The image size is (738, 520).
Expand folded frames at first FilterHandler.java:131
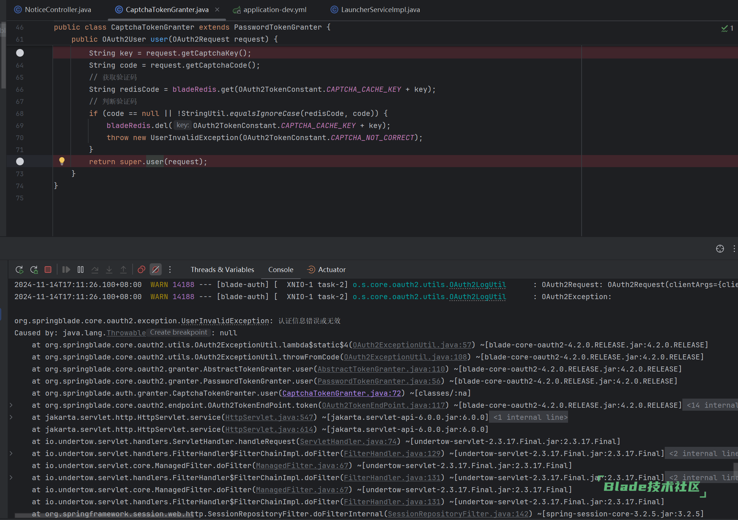click(11, 478)
